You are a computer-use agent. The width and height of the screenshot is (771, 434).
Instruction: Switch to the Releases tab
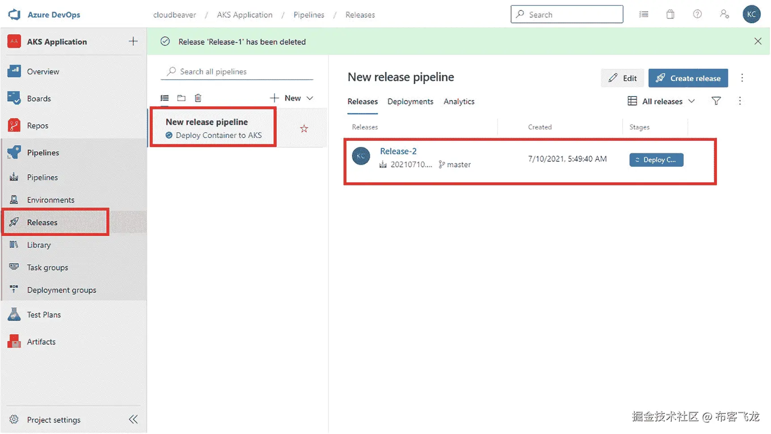[x=362, y=101]
